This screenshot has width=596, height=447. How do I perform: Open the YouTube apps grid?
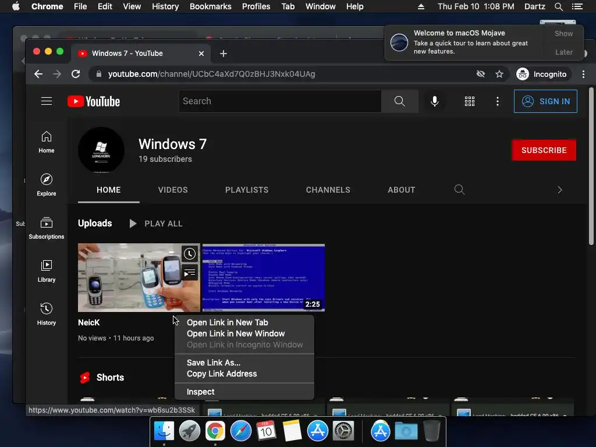(470, 101)
